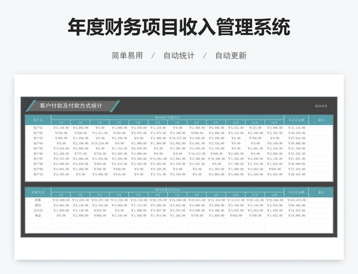Select the 客户07 row label

pos(38,158)
